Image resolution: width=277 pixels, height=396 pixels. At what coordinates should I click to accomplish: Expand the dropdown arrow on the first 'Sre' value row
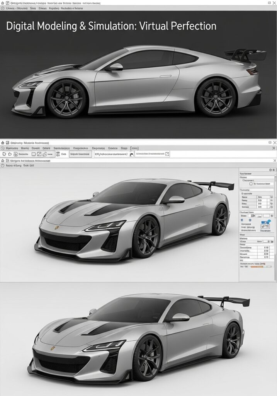point(271,197)
